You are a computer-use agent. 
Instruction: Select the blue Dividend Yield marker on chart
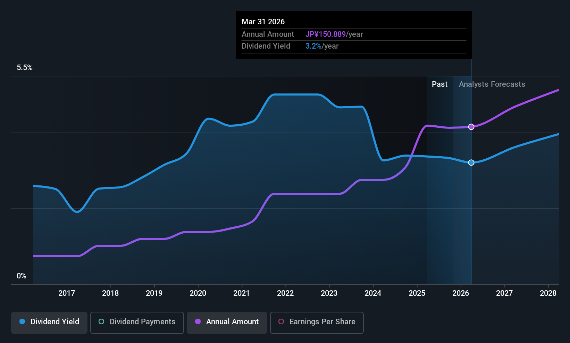(x=471, y=162)
